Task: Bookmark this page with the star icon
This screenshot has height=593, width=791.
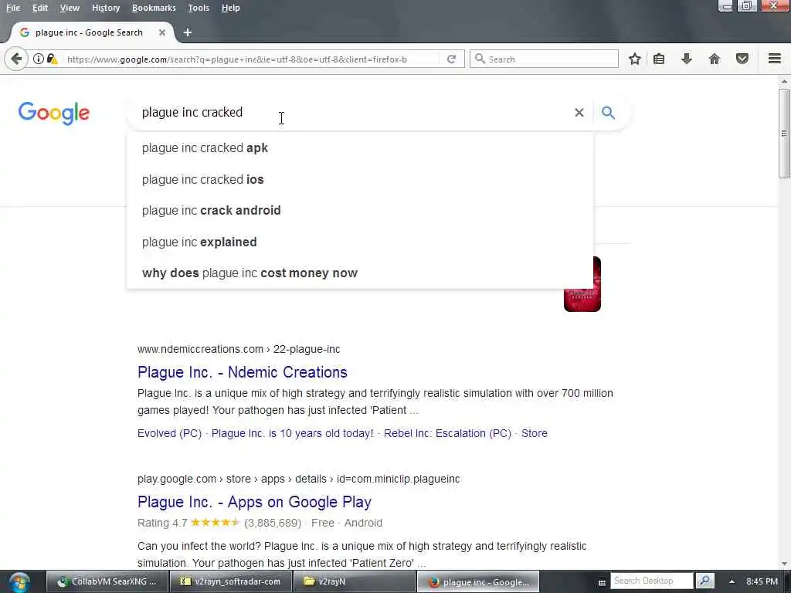Action: 635,59
